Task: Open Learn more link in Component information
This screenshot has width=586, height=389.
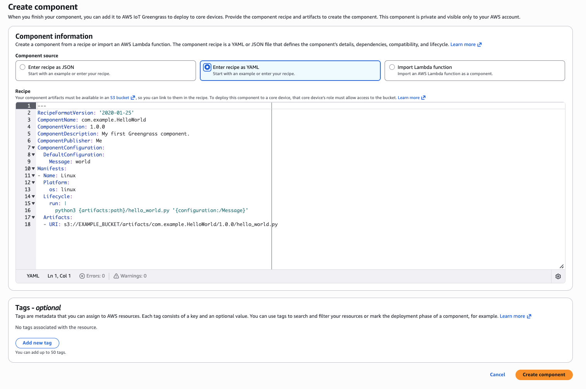Action: click(466, 45)
